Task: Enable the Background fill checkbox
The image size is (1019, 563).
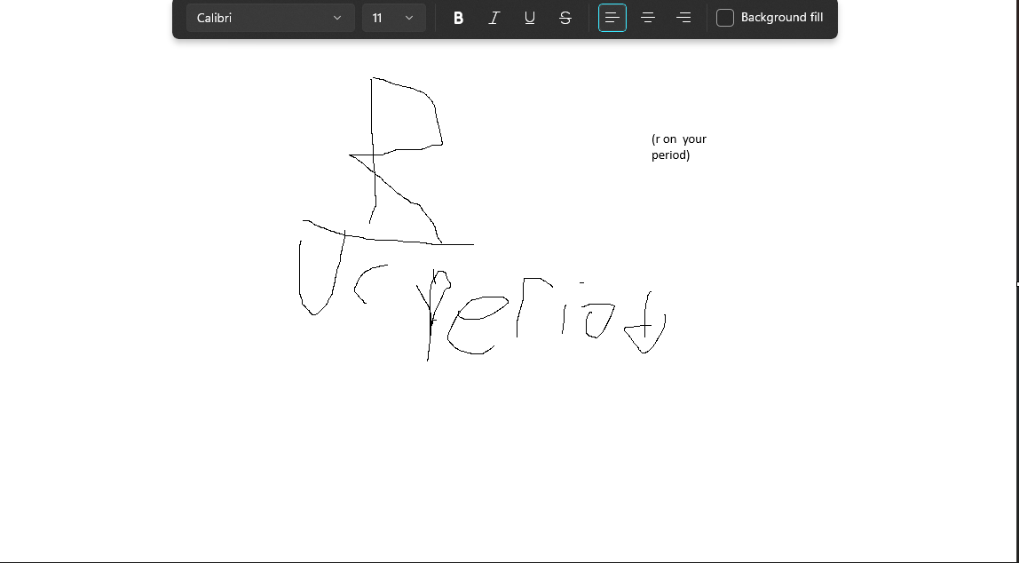Action: (x=725, y=18)
